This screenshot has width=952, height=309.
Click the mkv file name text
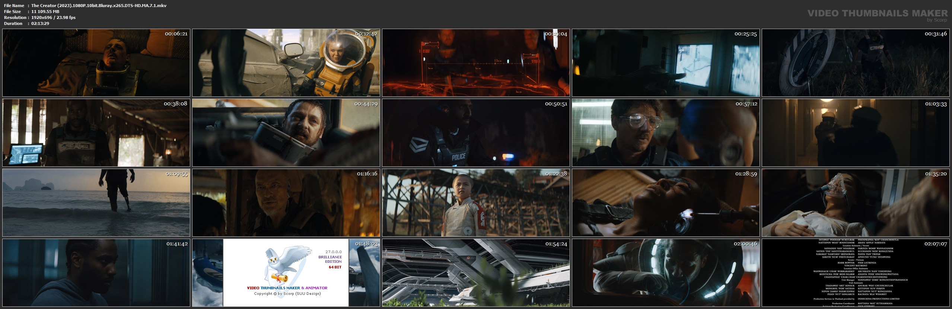(x=99, y=6)
